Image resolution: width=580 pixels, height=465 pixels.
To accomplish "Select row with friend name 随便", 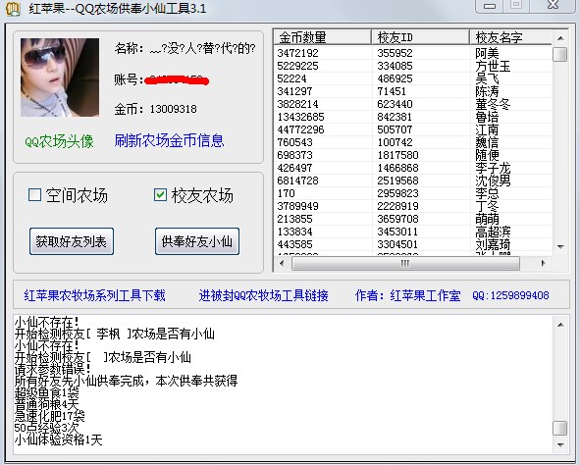I will tap(413, 155).
